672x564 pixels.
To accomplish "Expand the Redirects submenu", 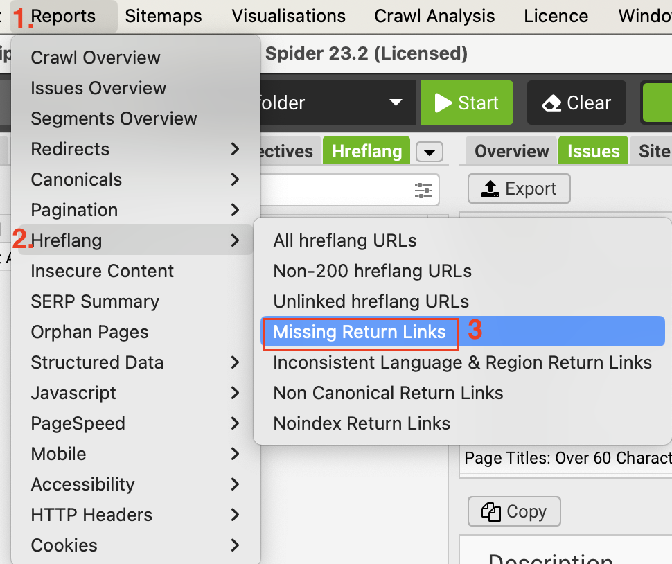I will [235, 149].
